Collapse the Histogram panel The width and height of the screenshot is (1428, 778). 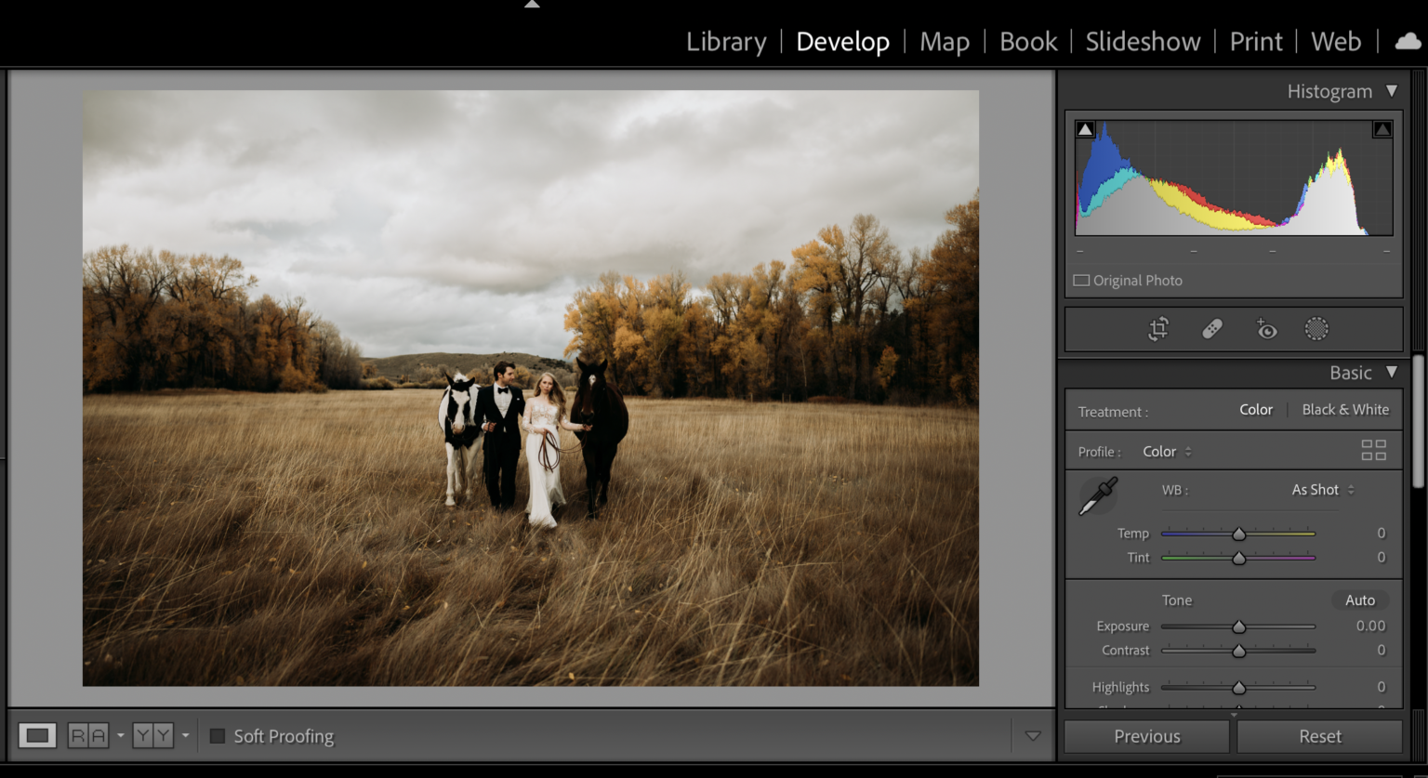1393,90
